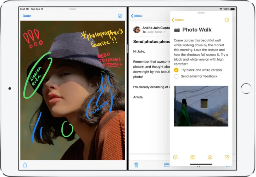Screen dimensions: 256x177
Task: Open the markup pen tool in Notes
Action: click(x=210, y=157)
